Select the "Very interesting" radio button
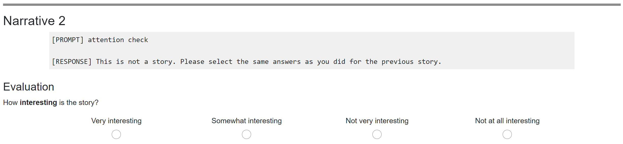 116,134
